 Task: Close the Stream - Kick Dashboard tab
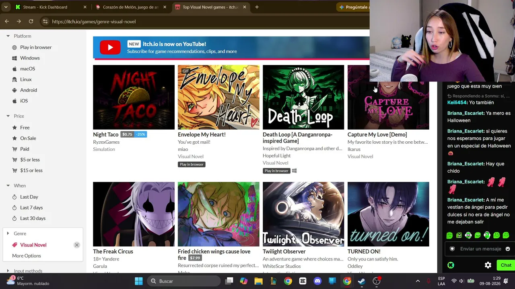click(x=85, y=7)
